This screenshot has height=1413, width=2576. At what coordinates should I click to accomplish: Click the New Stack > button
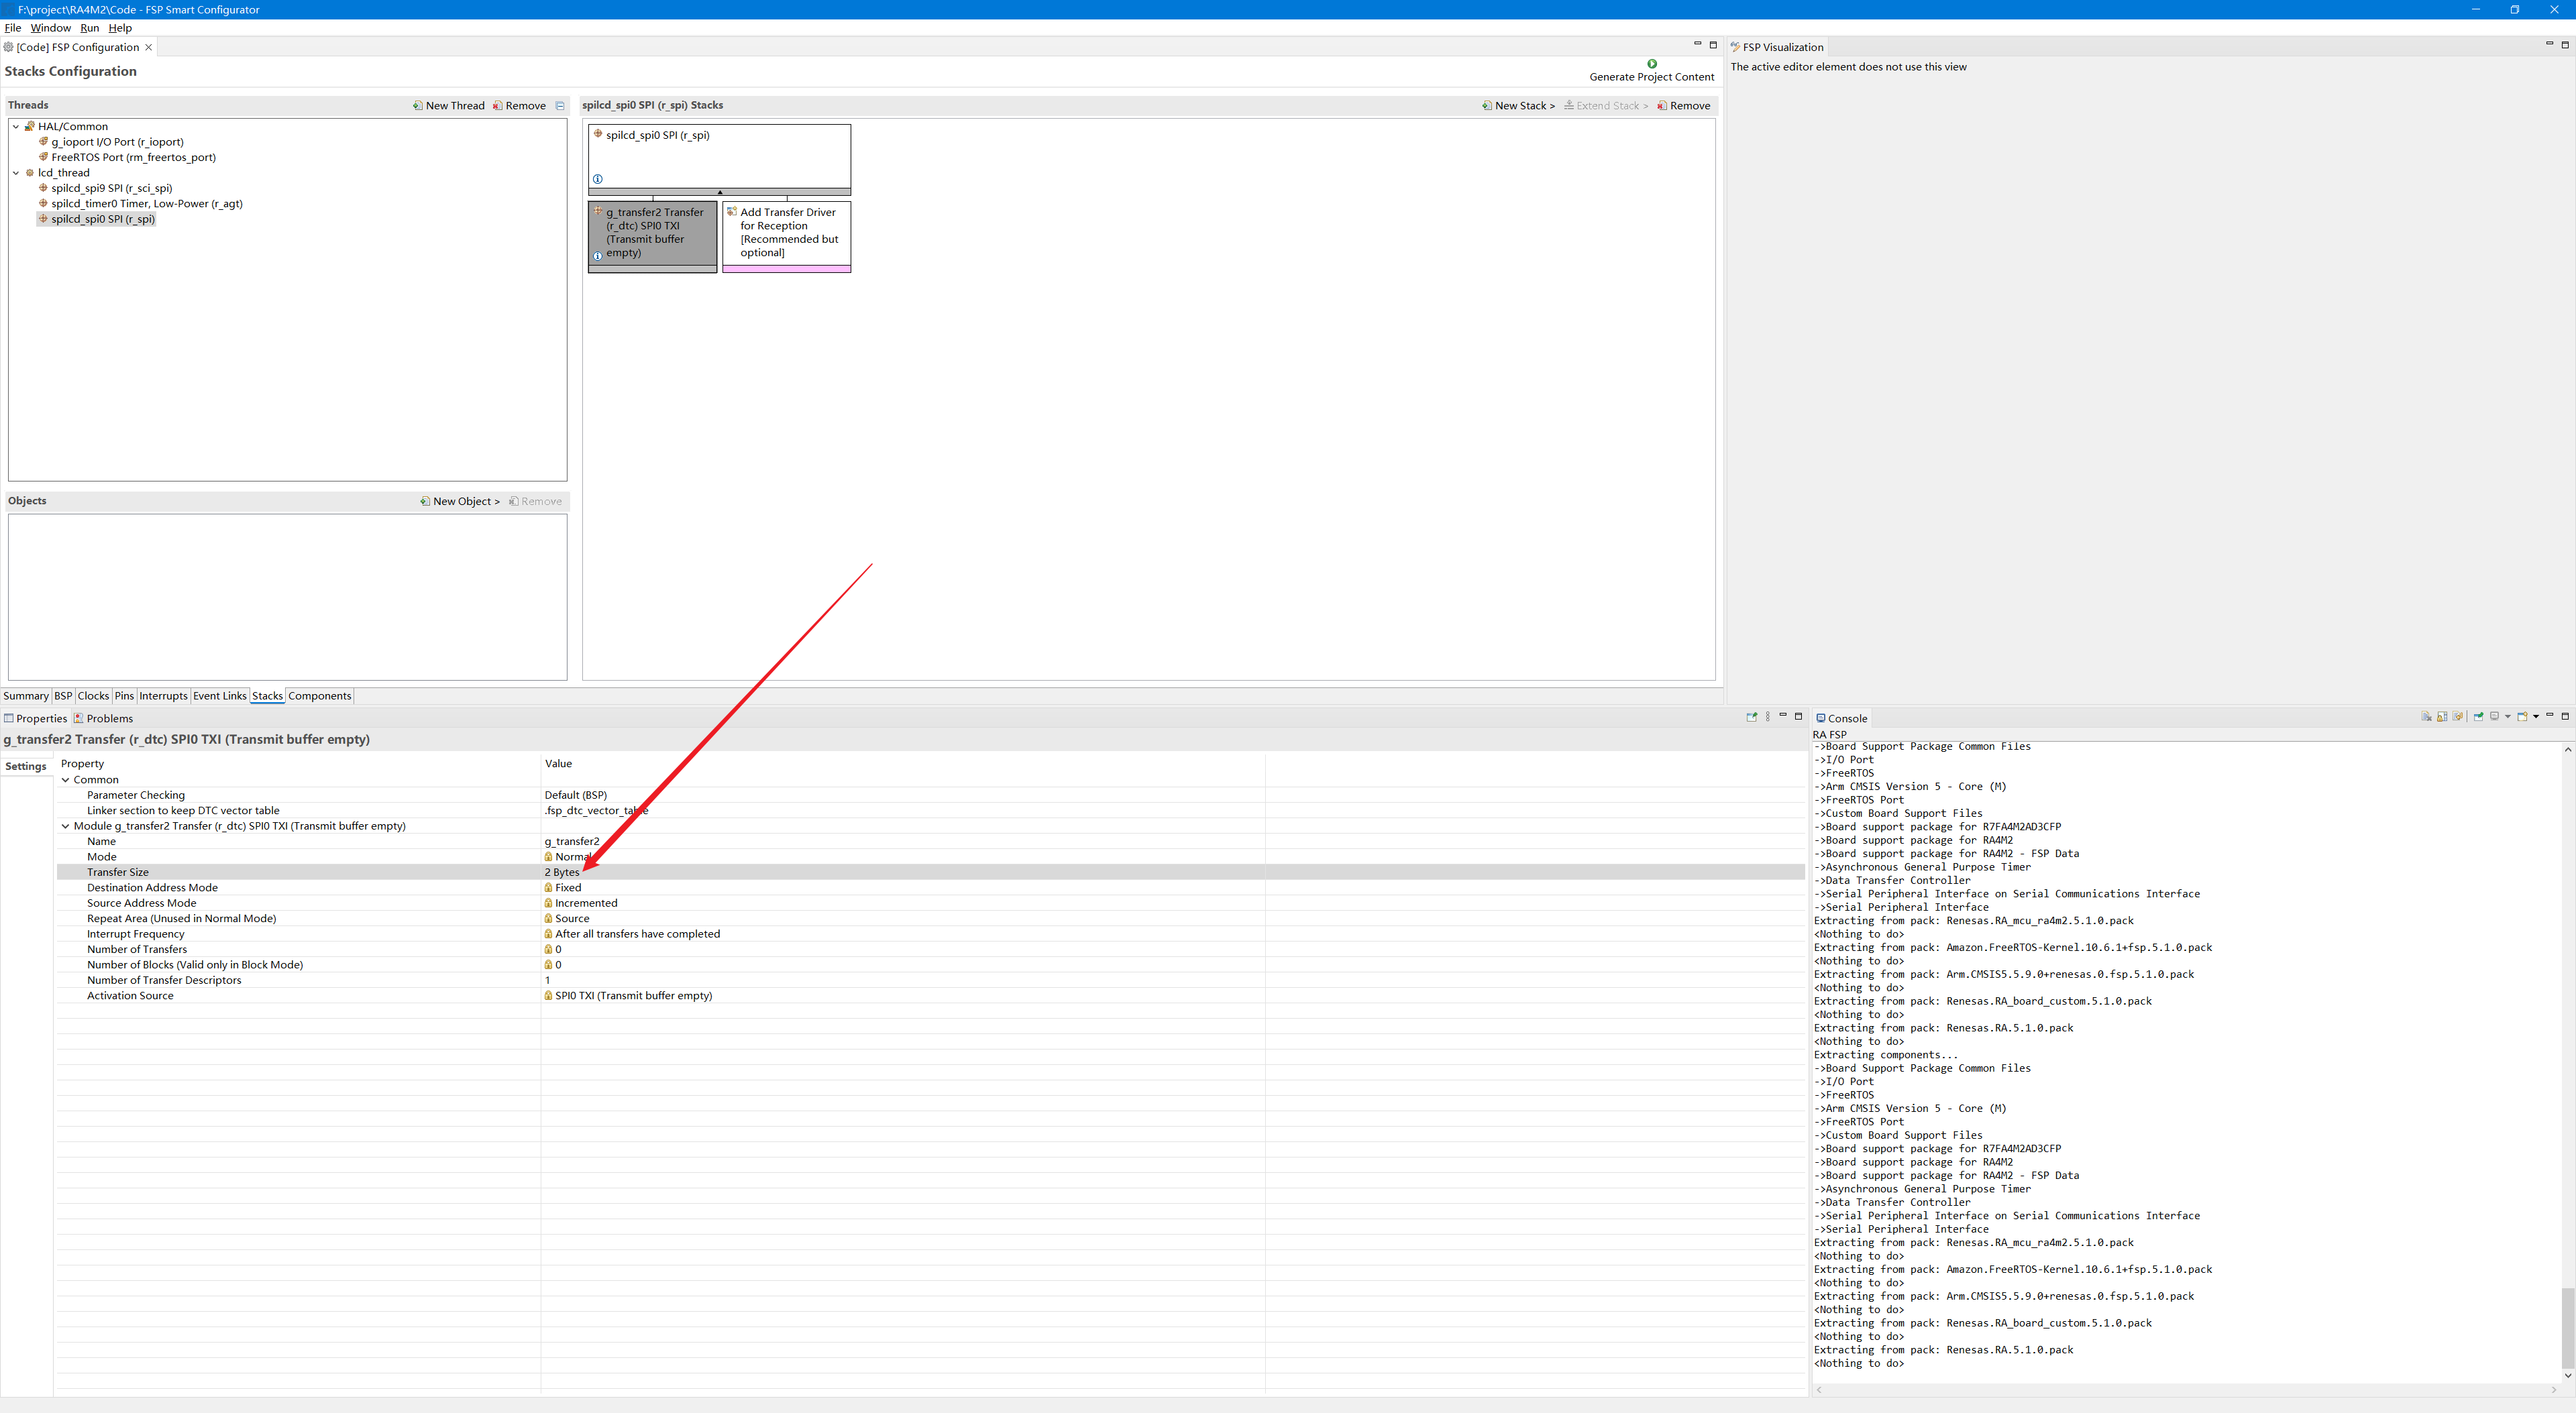(1518, 105)
